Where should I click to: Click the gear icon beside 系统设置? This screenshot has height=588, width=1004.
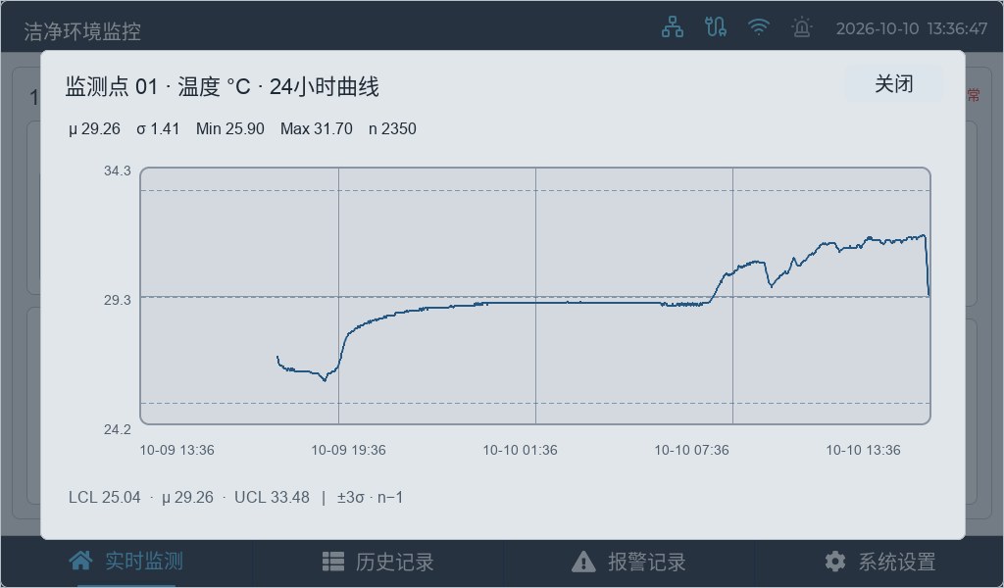(x=835, y=562)
